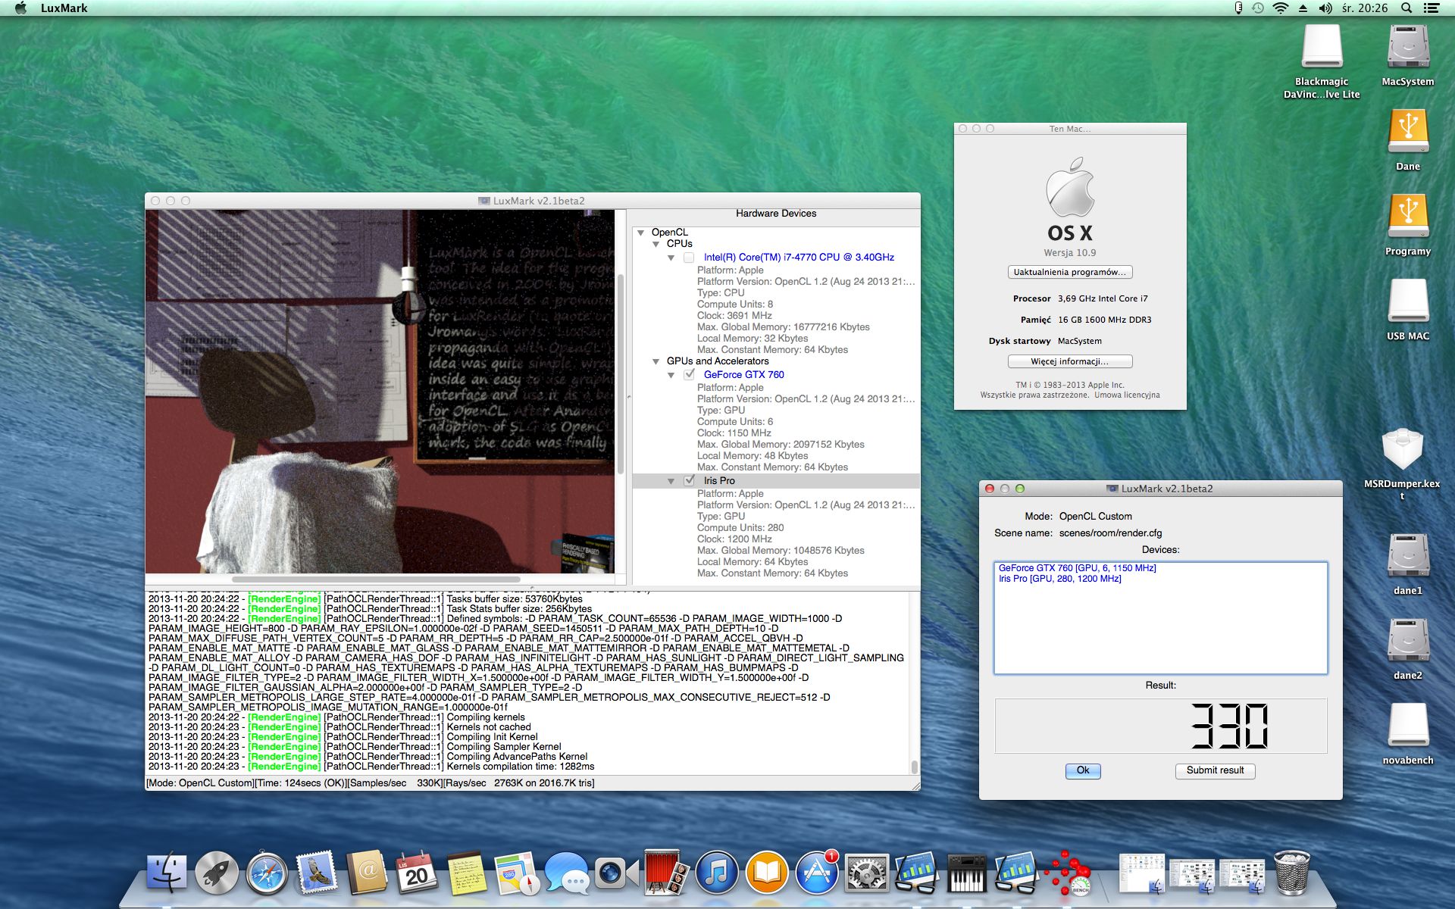Select the dane2 drive icon
This screenshot has height=909, width=1455.
coord(1408,649)
